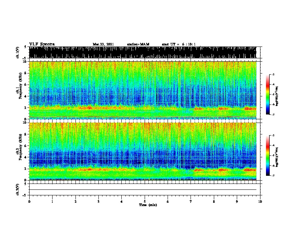Click the "VLF Spectra" title text

click(42, 44)
